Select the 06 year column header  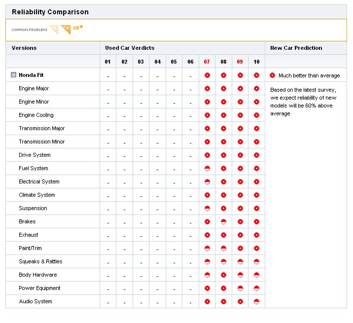click(x=190, y=62)
